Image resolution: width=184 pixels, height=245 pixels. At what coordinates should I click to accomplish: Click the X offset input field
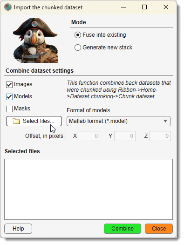click(89, 136)
